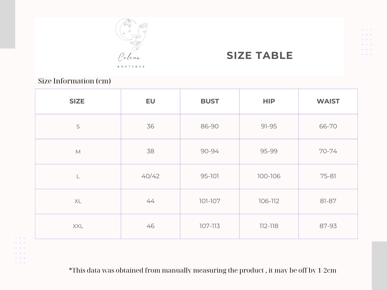Select the XXL size row label
Screen dimensions: 387x290
pyautogui.click(x=78, y=226)
